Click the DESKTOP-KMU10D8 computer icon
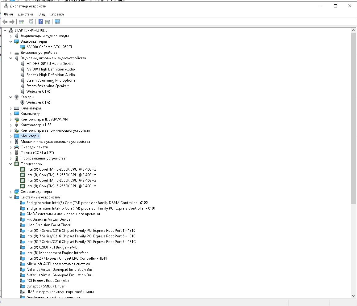The height and width of the screenshot is (306, 357). [x=11, y=30]
